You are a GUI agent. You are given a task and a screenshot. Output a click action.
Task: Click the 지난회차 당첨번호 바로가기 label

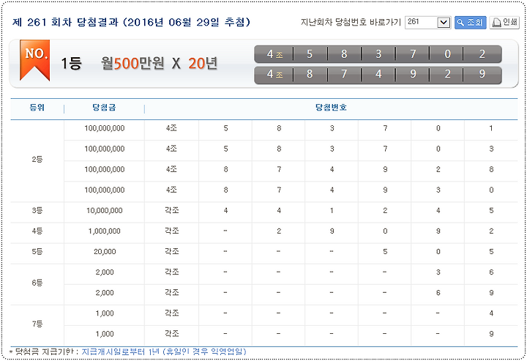[x=351, y=23]
